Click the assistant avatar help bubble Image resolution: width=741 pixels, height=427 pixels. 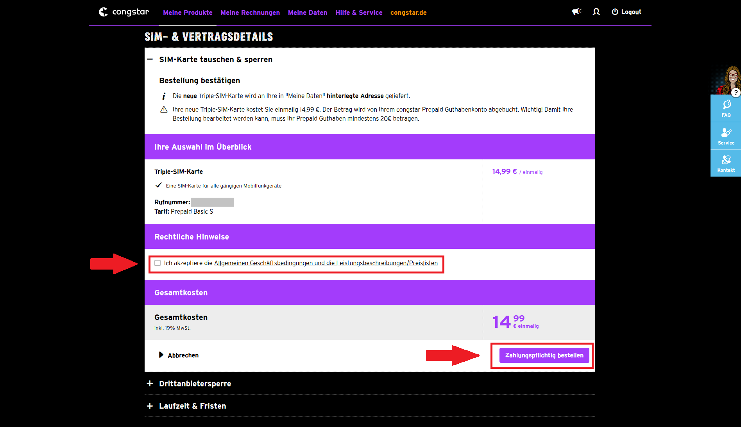pyautogui.click(x=736, y=93)
